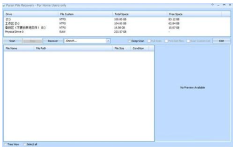This screenshot has height=150, width=236.
Task: Click the 104.00 GB total space value
Action: 120,23
